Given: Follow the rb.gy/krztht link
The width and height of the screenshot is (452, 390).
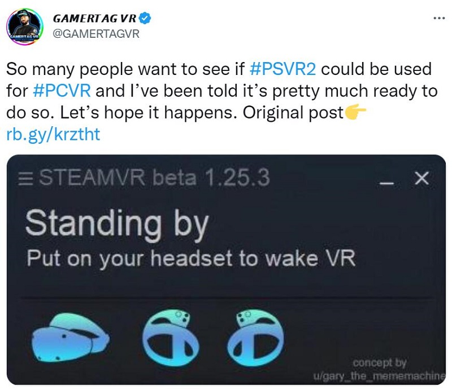Looking at the screenshot, I should pyautogui.click(x=53, y=134).
